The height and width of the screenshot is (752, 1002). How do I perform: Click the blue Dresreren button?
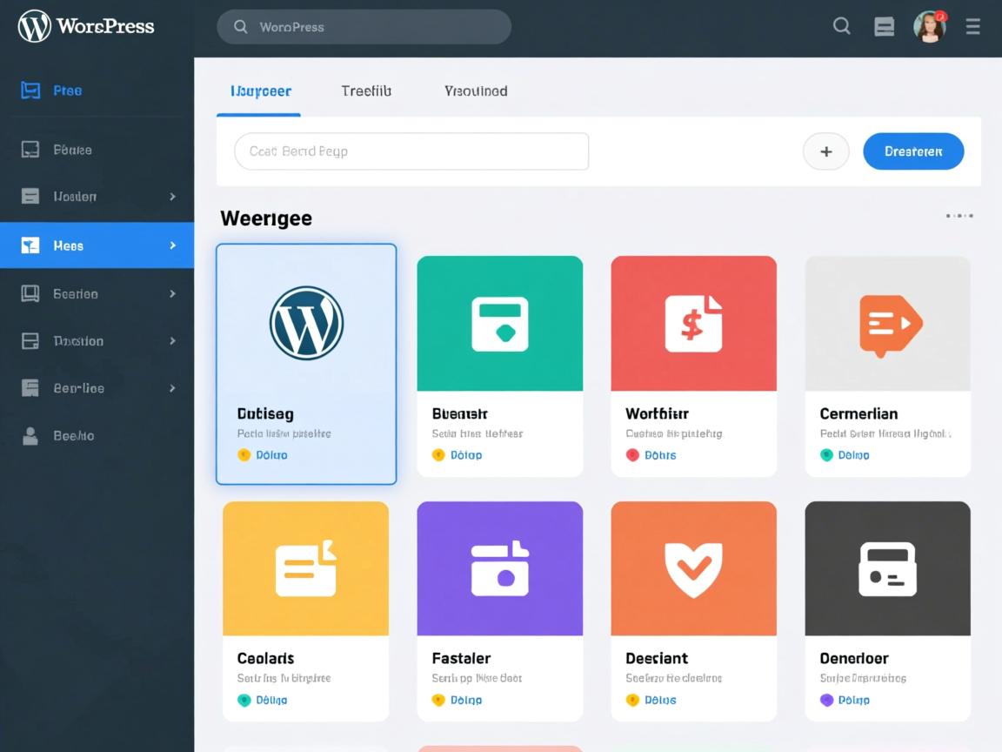tap(913, 151)
